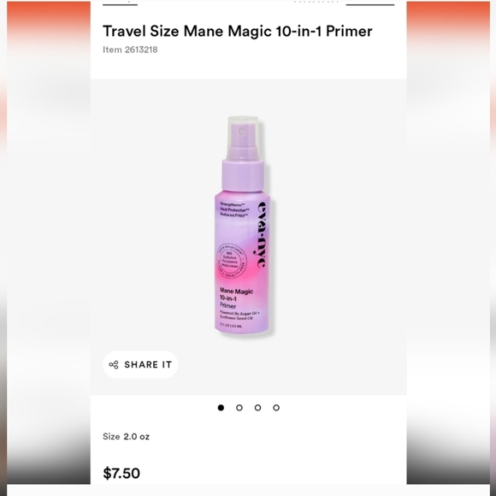The image size is (496, 496).
Task: Tap the clear spray cap of the bottle
Action: coord(243,138)
